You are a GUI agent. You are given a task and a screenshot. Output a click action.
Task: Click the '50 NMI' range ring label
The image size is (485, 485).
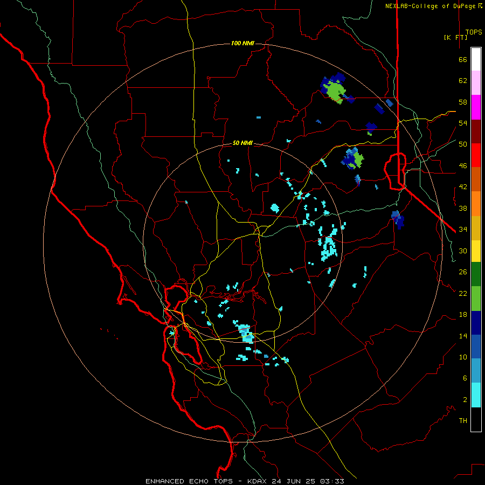pos(242,143)
